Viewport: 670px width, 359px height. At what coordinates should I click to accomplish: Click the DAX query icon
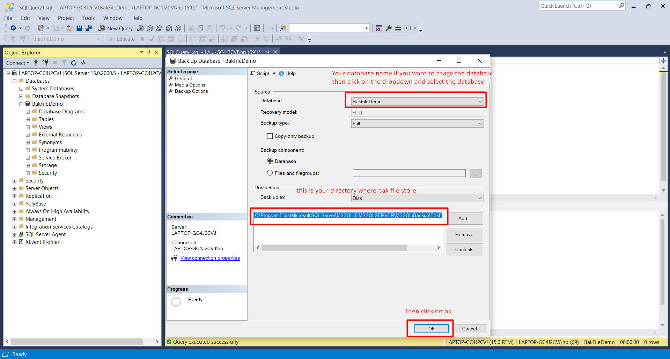click(x=178, y=28)
